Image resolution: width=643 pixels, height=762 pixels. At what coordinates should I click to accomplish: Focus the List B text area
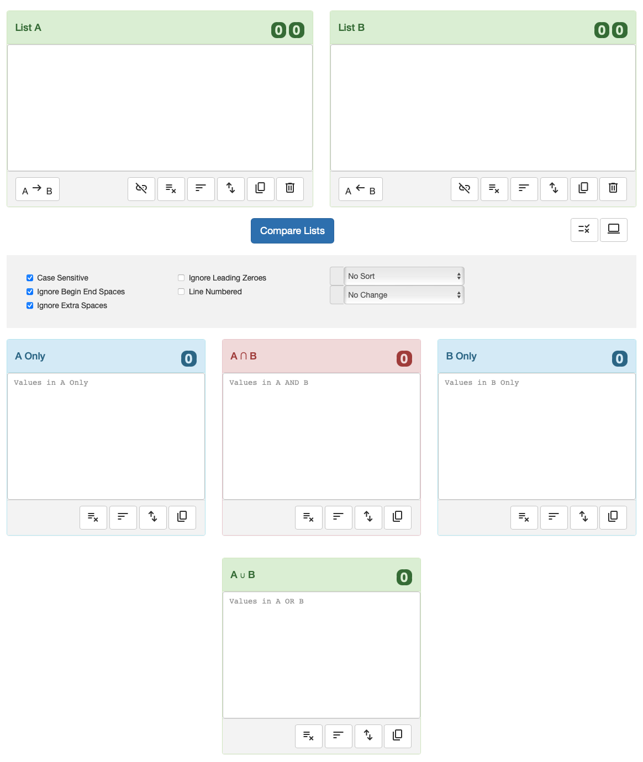483,108
